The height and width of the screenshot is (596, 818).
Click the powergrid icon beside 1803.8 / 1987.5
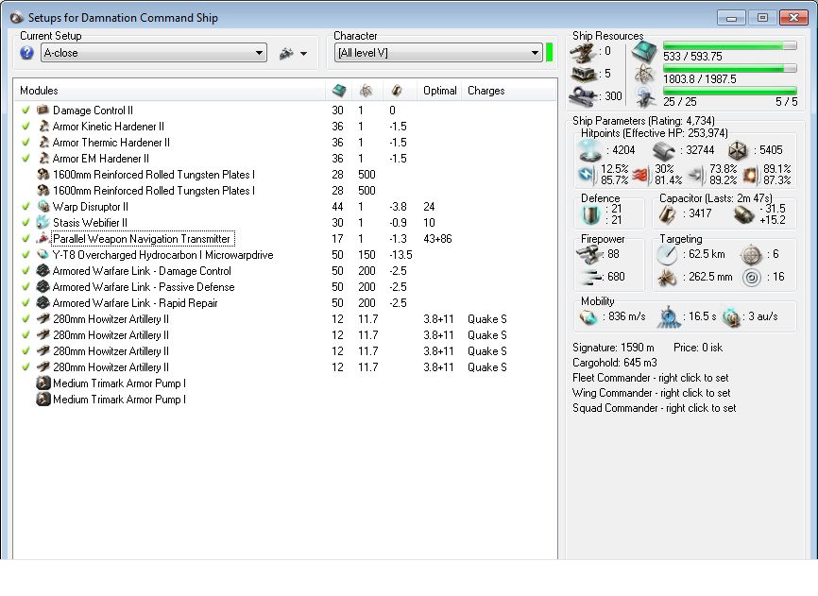[x=645, y=75]
